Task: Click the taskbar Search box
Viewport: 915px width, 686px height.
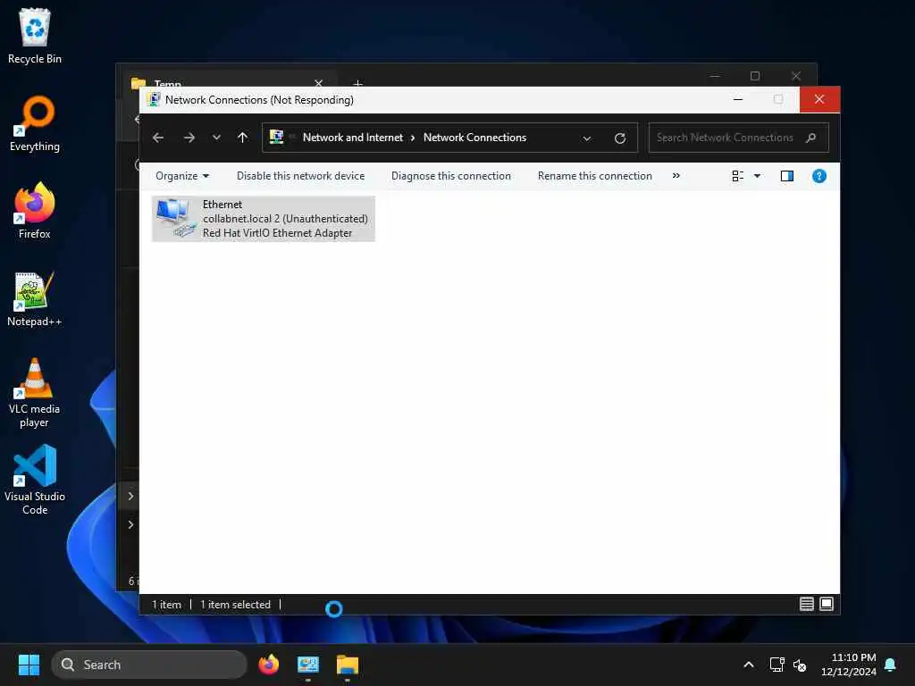Action: point(149,665)
